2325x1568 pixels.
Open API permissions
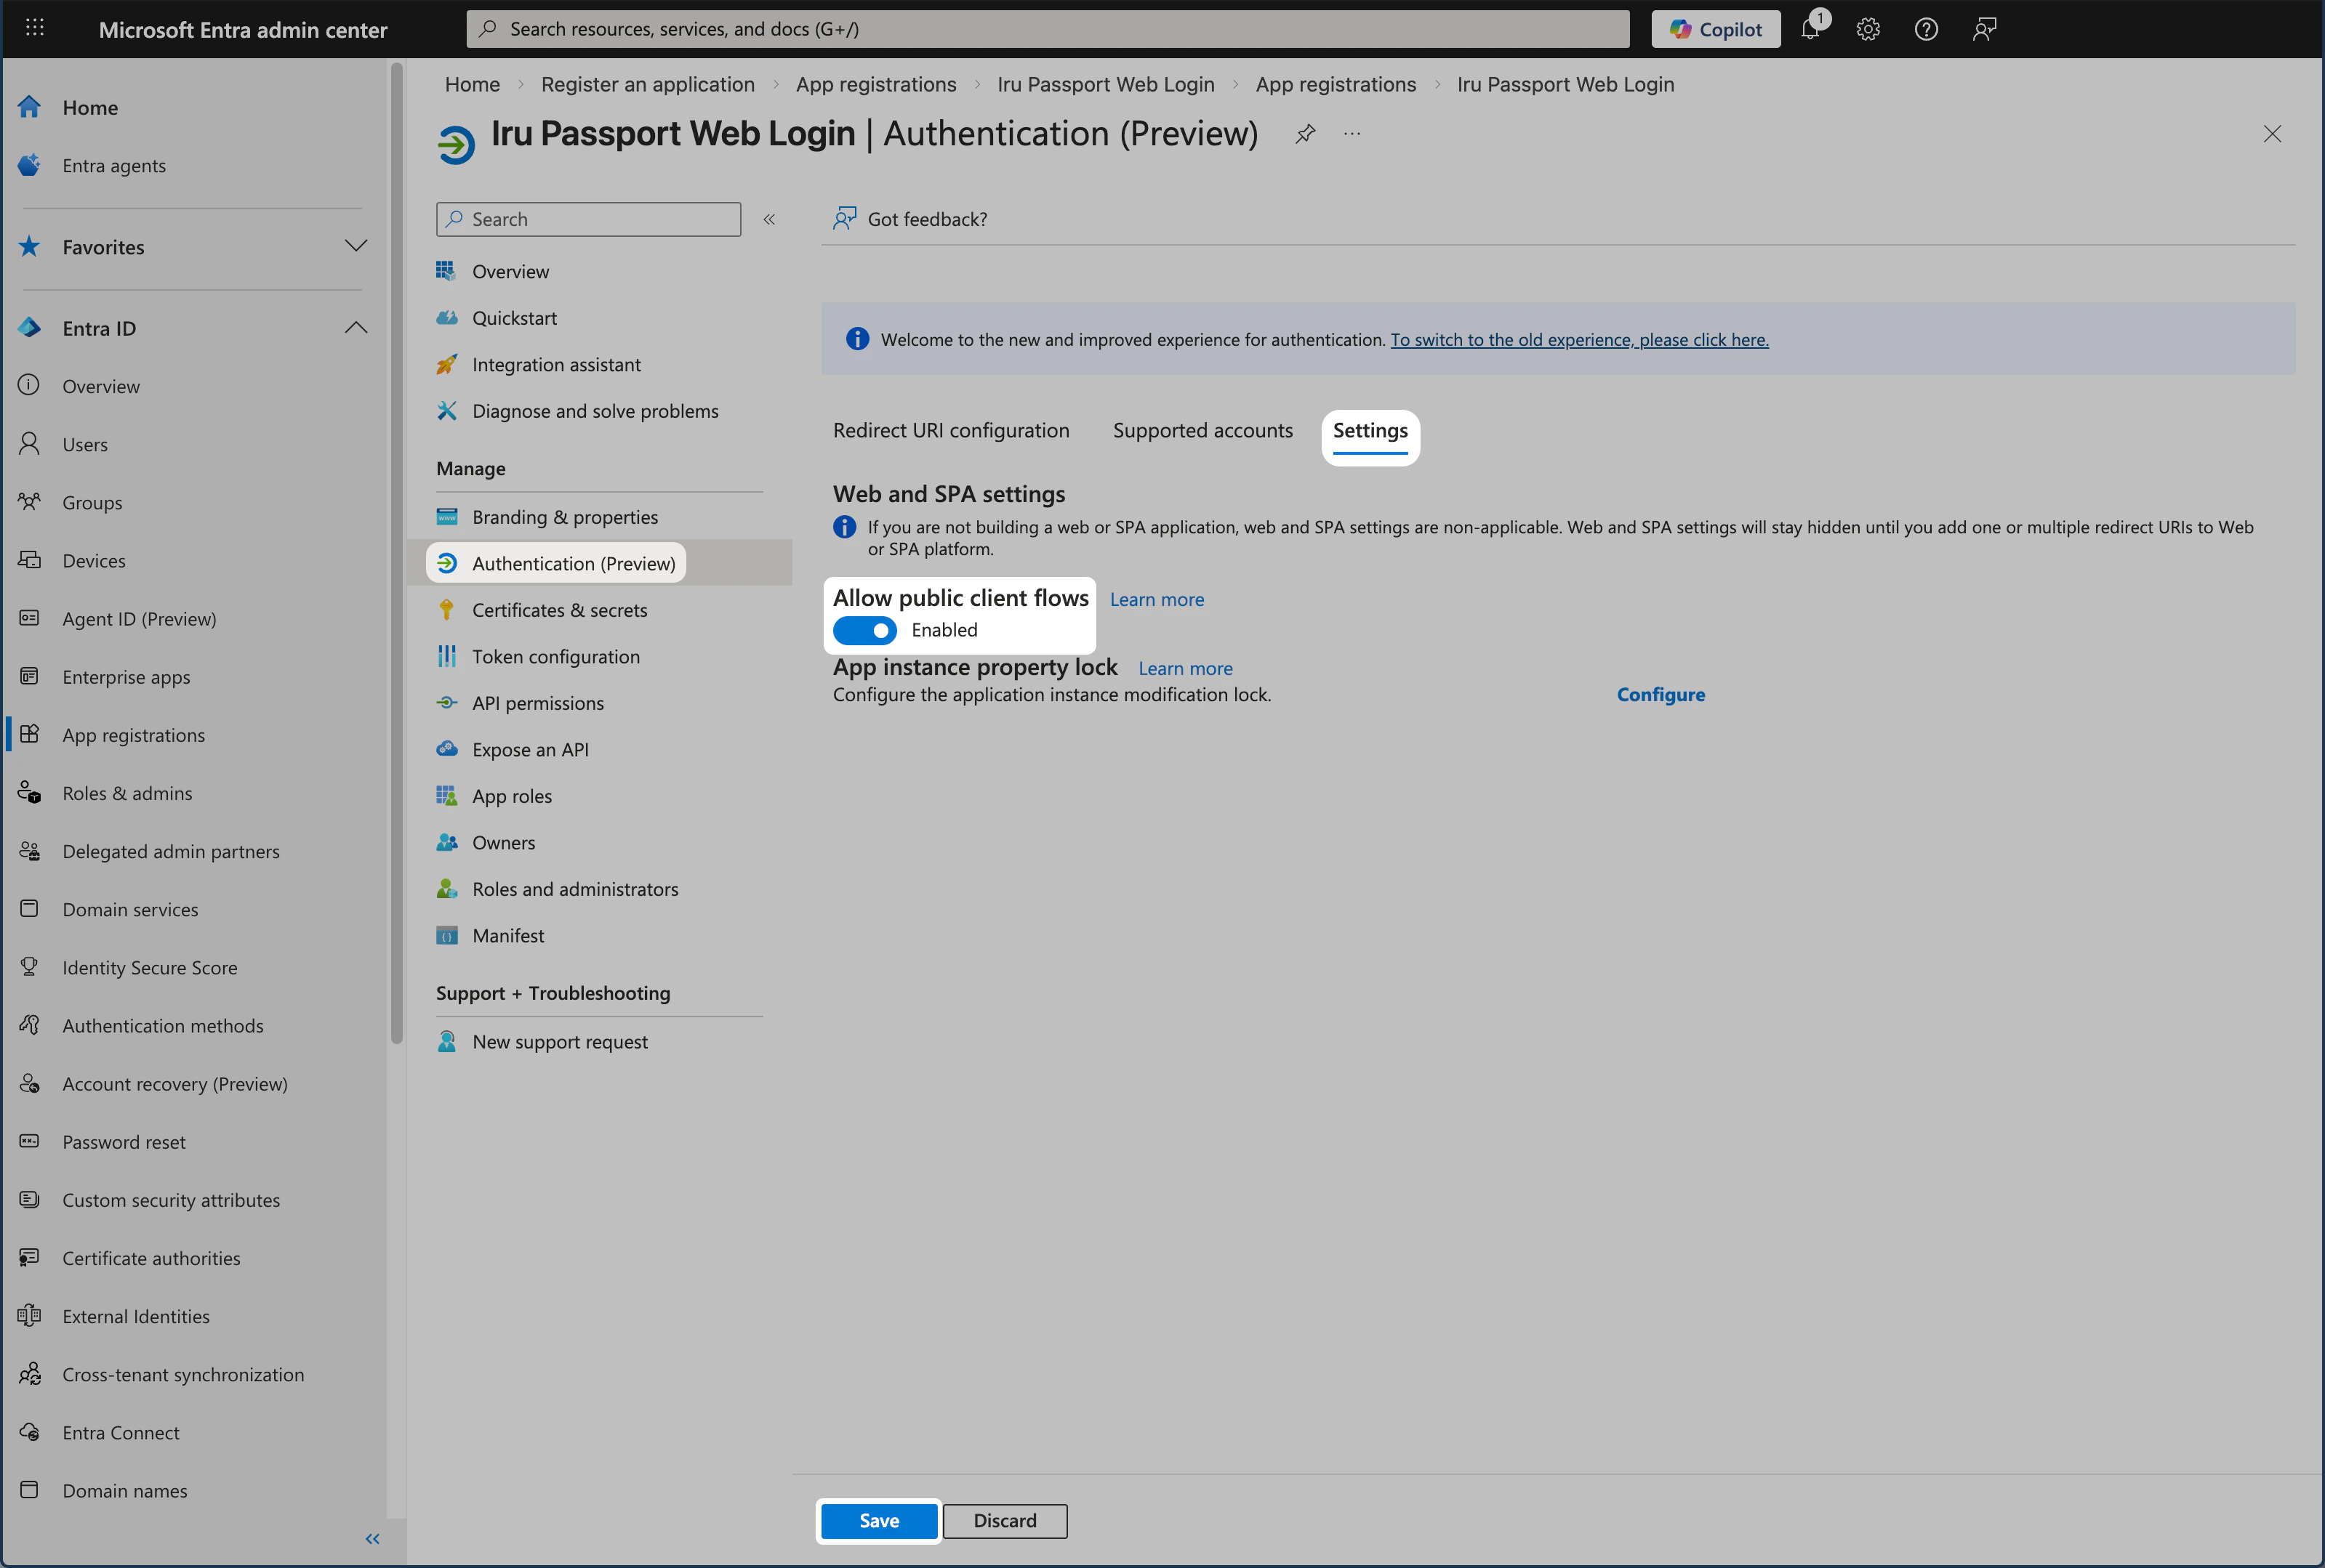537,702
